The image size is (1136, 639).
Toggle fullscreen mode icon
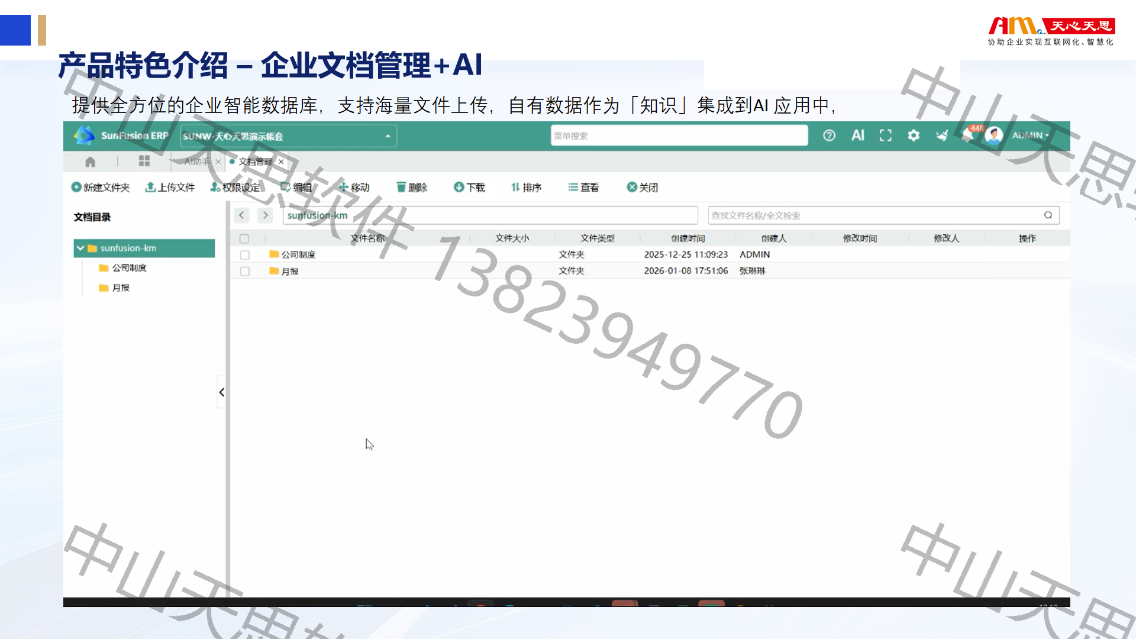click(x=885, y=135)
